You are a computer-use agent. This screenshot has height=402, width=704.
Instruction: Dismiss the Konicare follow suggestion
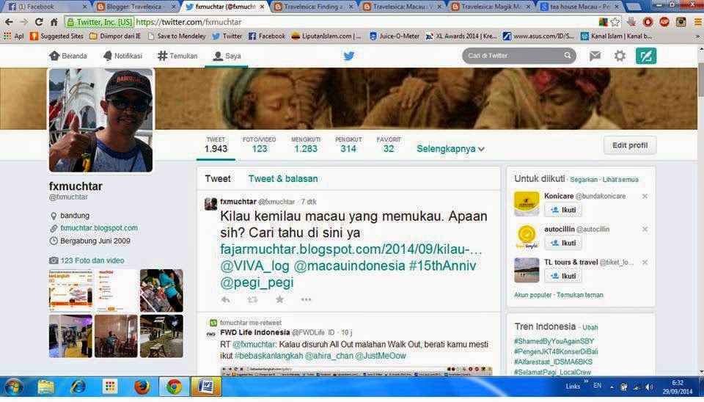tap(645, 197)
